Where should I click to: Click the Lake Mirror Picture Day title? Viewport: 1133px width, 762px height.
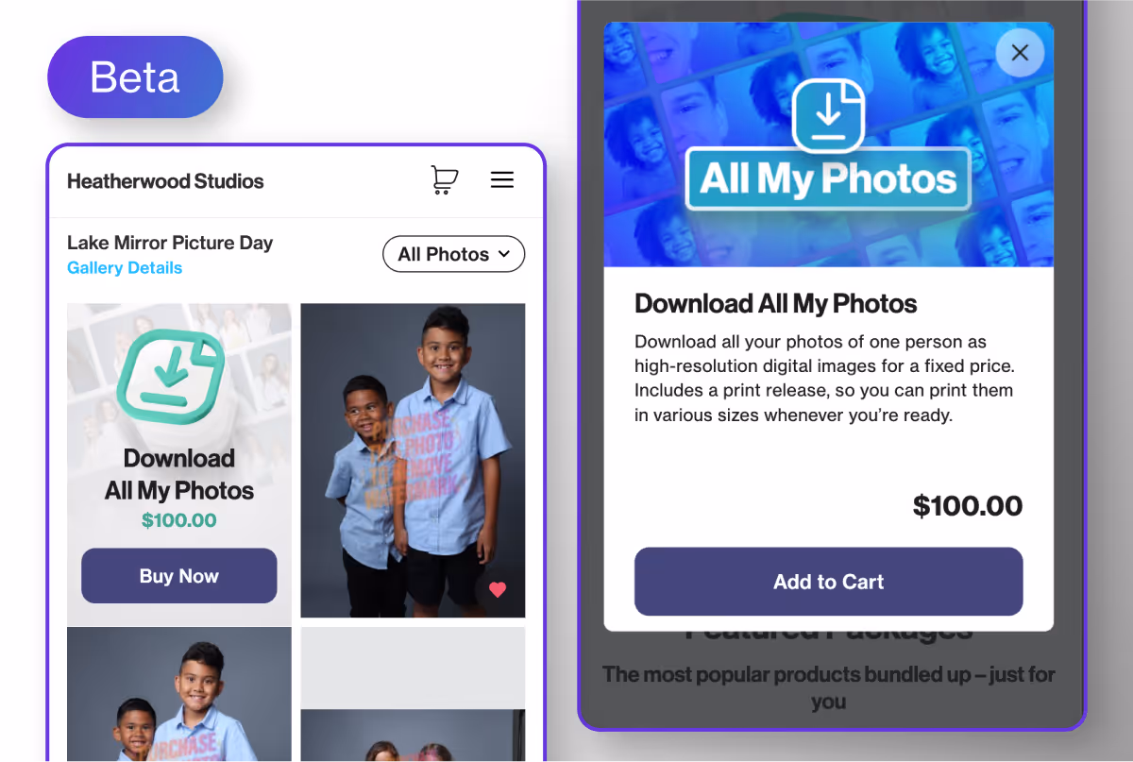pos(170,243)
